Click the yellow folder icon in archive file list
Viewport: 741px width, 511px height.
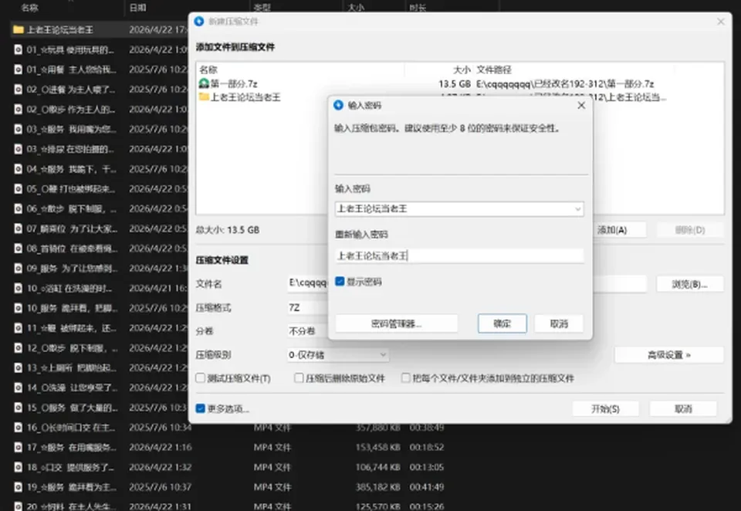[204, 97]
